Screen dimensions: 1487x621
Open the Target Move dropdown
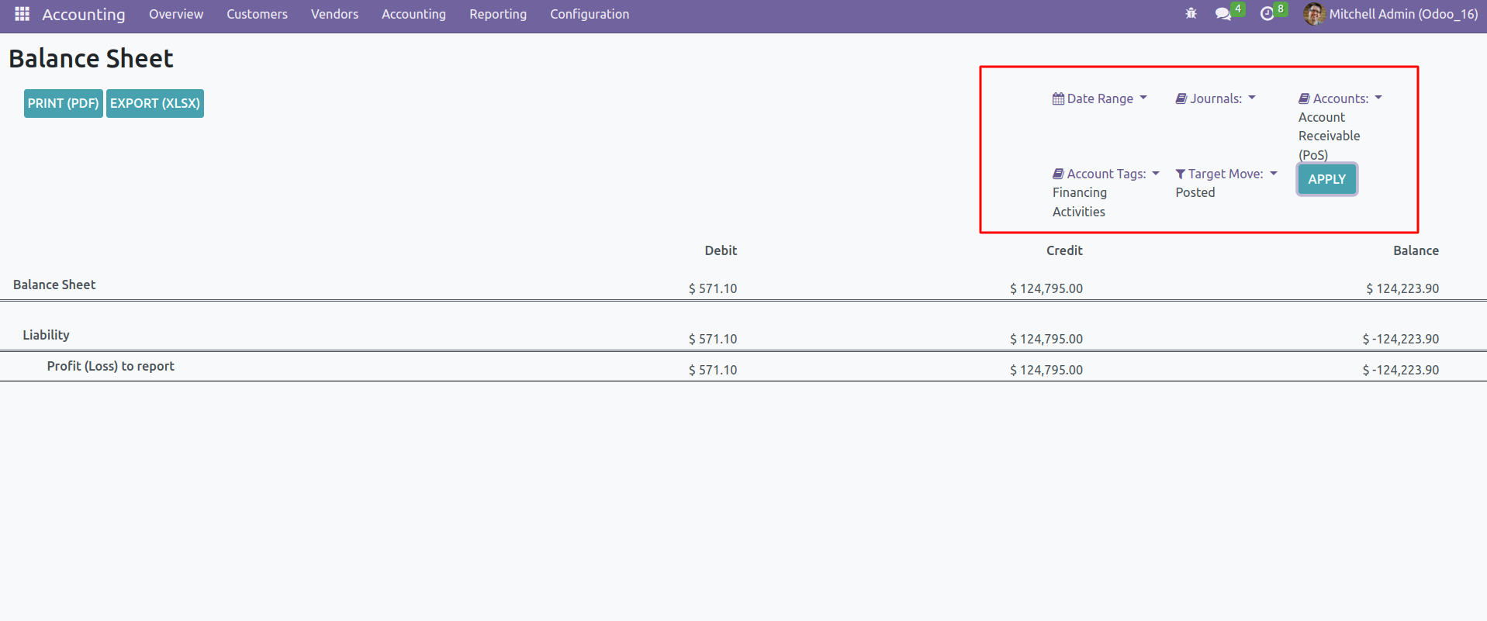point(1273,174)
